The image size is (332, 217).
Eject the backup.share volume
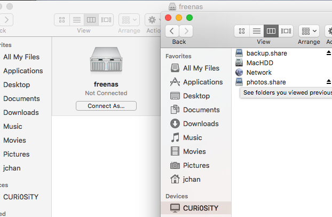click(329, 53)
